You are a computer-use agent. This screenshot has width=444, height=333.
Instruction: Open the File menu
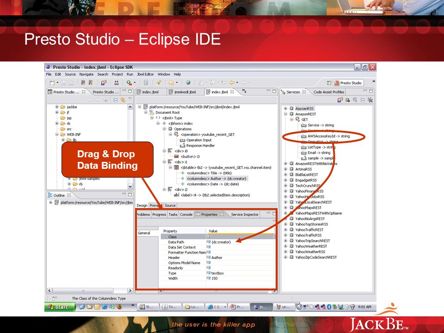[x=49, y=74]
